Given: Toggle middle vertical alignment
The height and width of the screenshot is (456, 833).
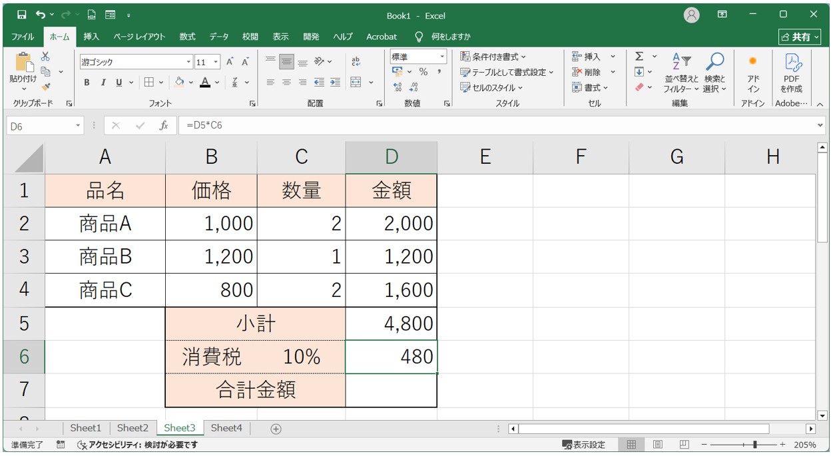Looking at the screenshot, I should [x=286, y=61].
